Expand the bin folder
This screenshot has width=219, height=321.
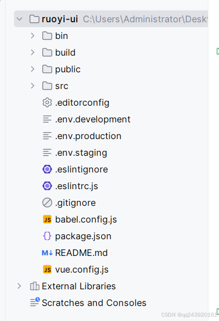(32, 36)
